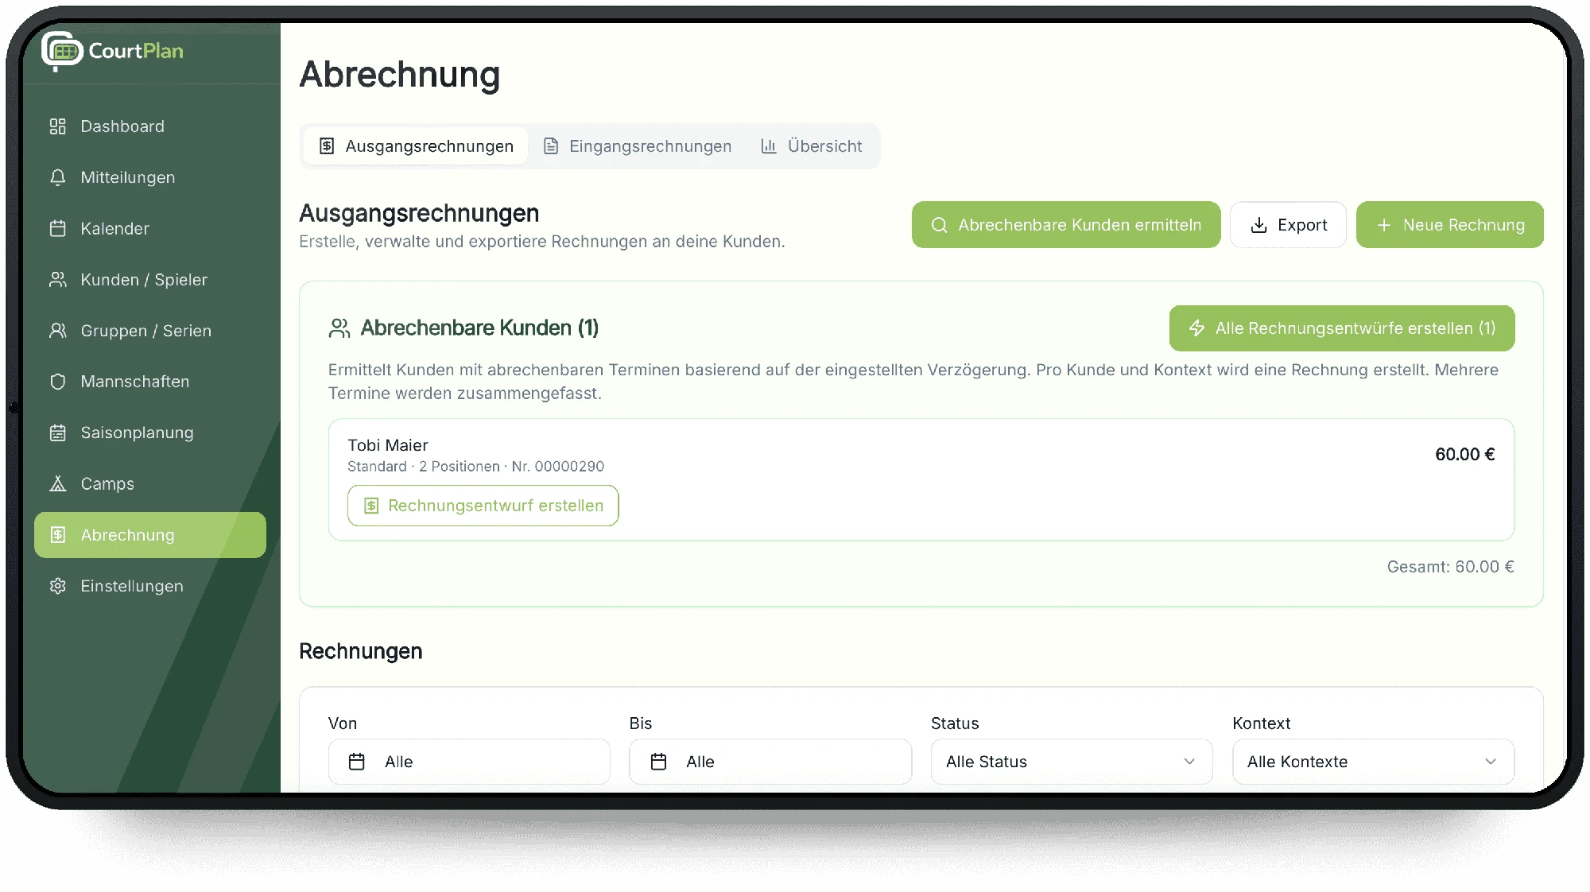Click the group icon for Gruppen / Serien
Viewport: 1590px width, 892px height.
pyautogui.click(x=57, y=330)
